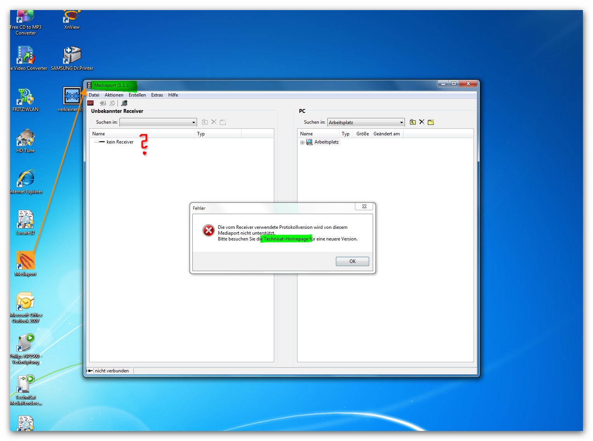
Task: Click OK in the Fehler dialog
Action: [x=353, y=261]
